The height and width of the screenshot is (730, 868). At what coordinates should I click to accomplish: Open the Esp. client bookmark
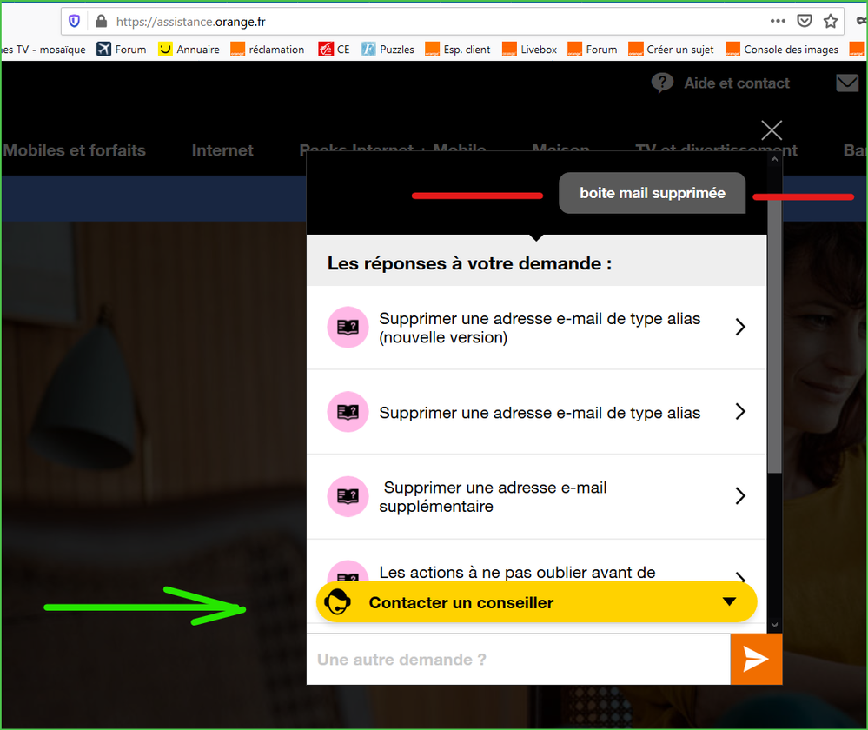(x=458, y=50)
